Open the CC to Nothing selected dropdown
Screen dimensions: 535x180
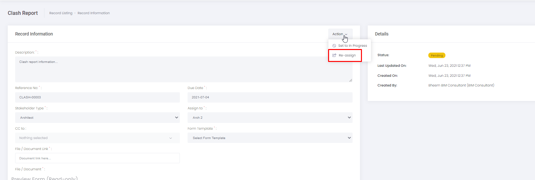(x=97, y=138)
